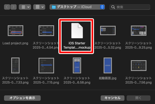This screenshot has width=155, height=104.
Task: Click the magnifying glass search icon
Action: pyautogui.click(x=113, y=7)
